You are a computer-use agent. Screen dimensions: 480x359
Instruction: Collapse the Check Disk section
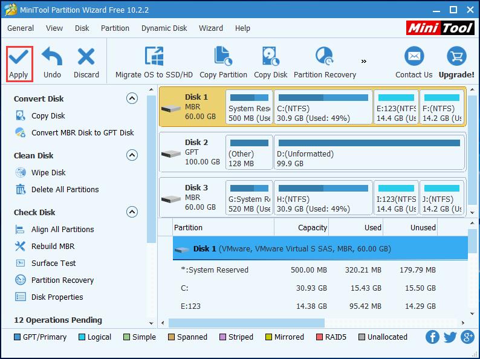tap(132, 212)
